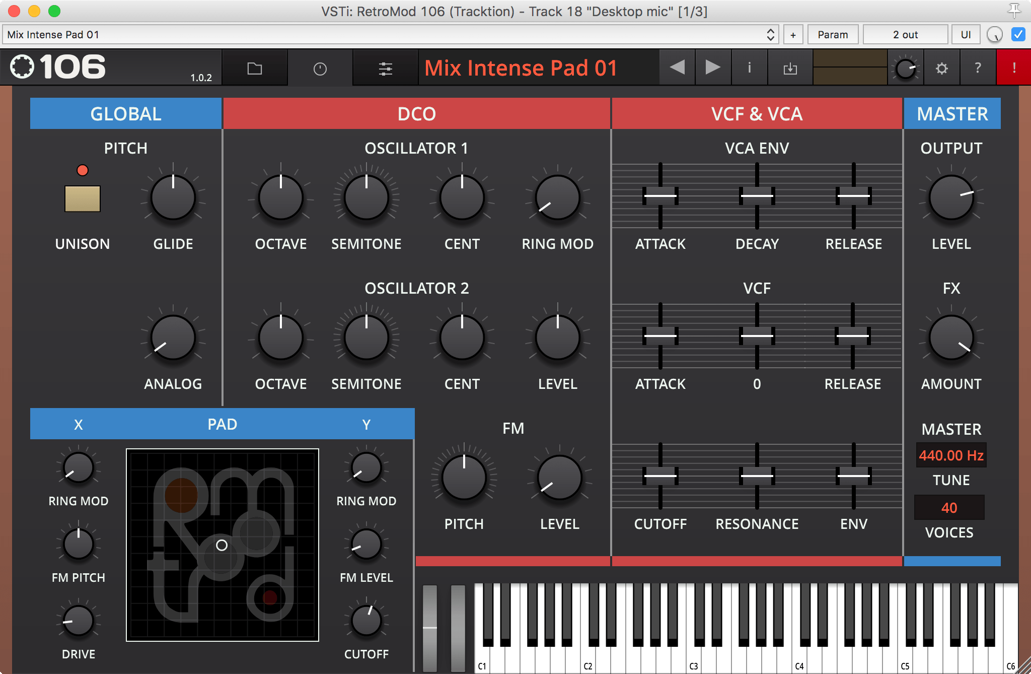Image resolution: width=1031 pixels, height=674 pixels.
Task: Click the Y RING MOD pad knob
Action: tap(366, 467)
